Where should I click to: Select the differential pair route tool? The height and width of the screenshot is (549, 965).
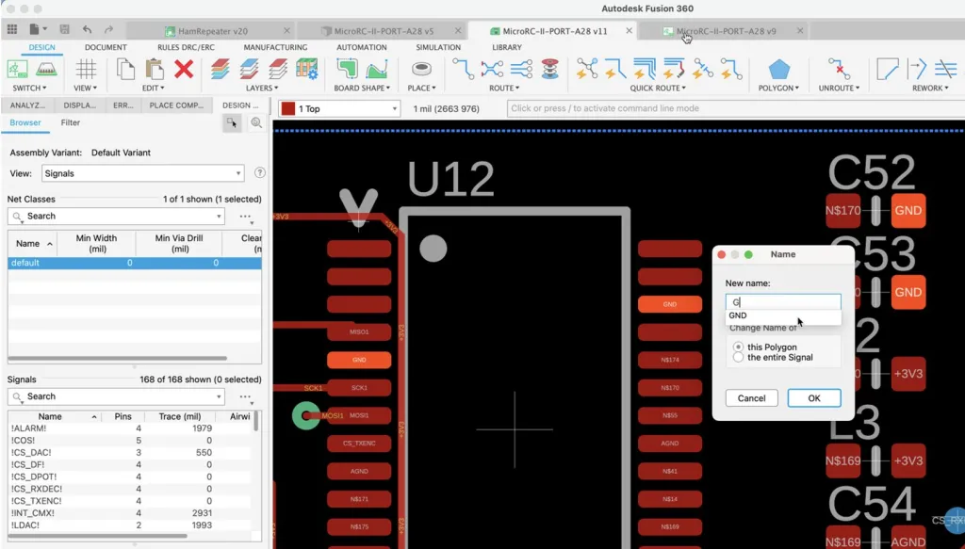492,69
